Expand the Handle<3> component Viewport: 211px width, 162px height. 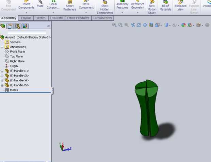point(2,76)
